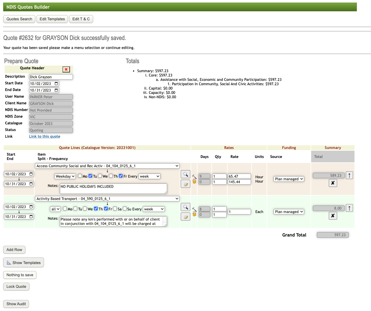
Task: Uncheck Th in Activity Based Transport row
Action: pyautogui.click(x=96, y=209)
